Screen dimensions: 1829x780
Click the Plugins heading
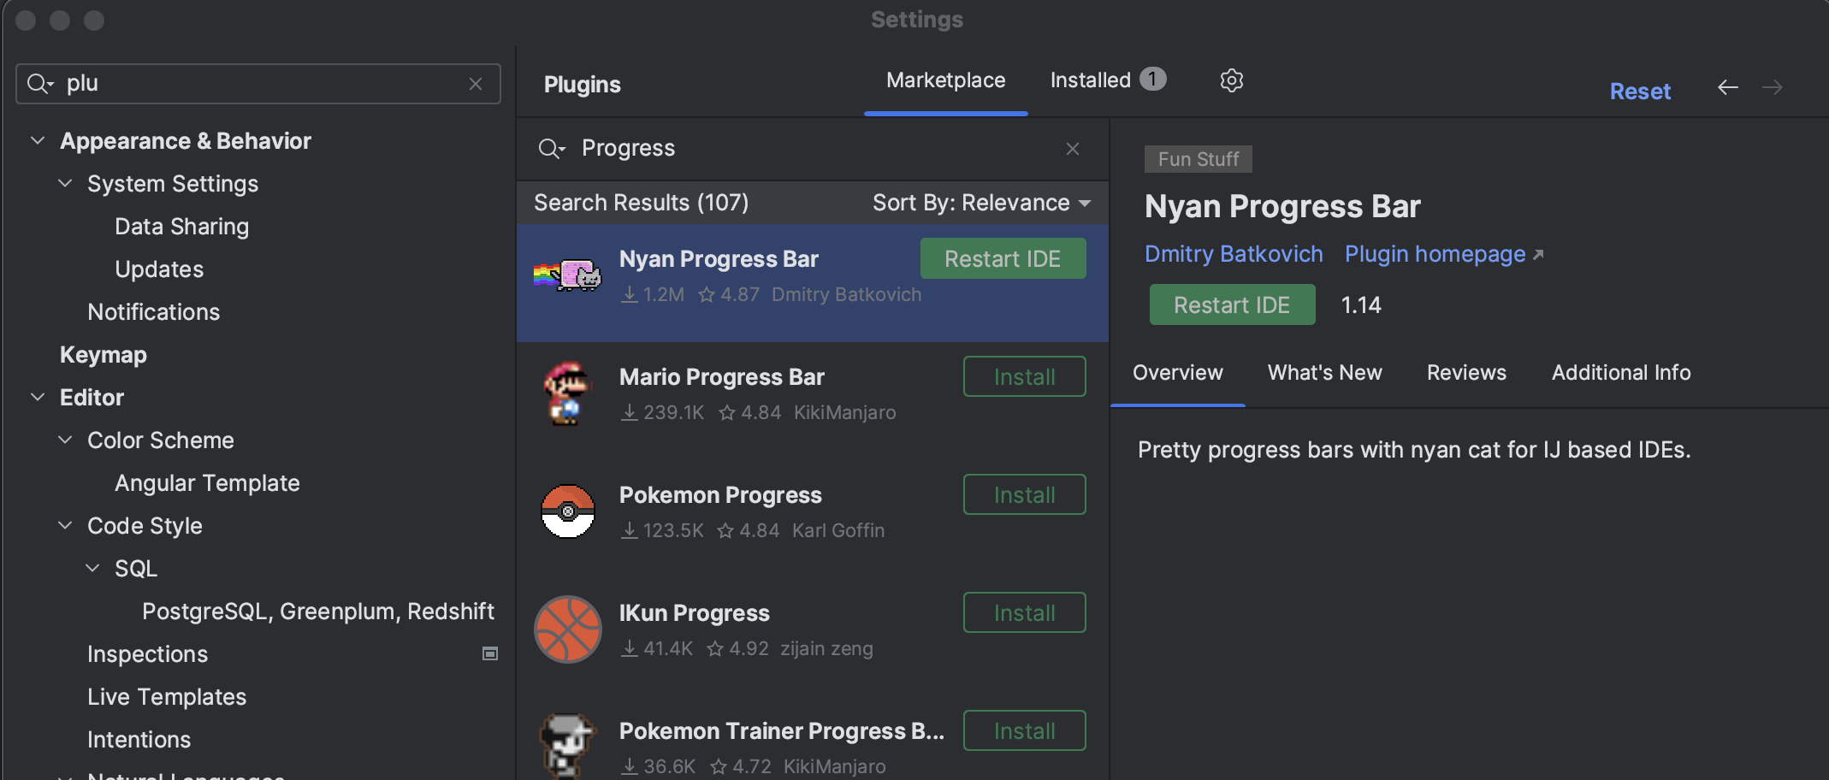(582, 85)
